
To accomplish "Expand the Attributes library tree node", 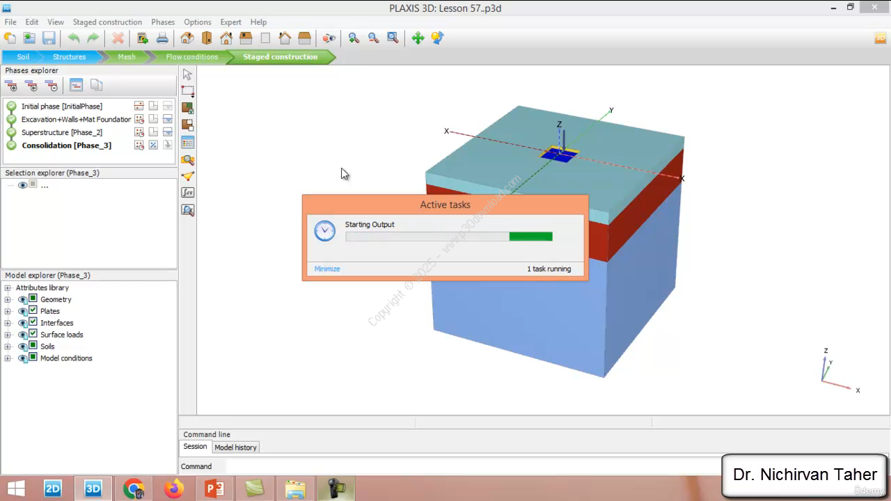I will [x=8, y=287].
